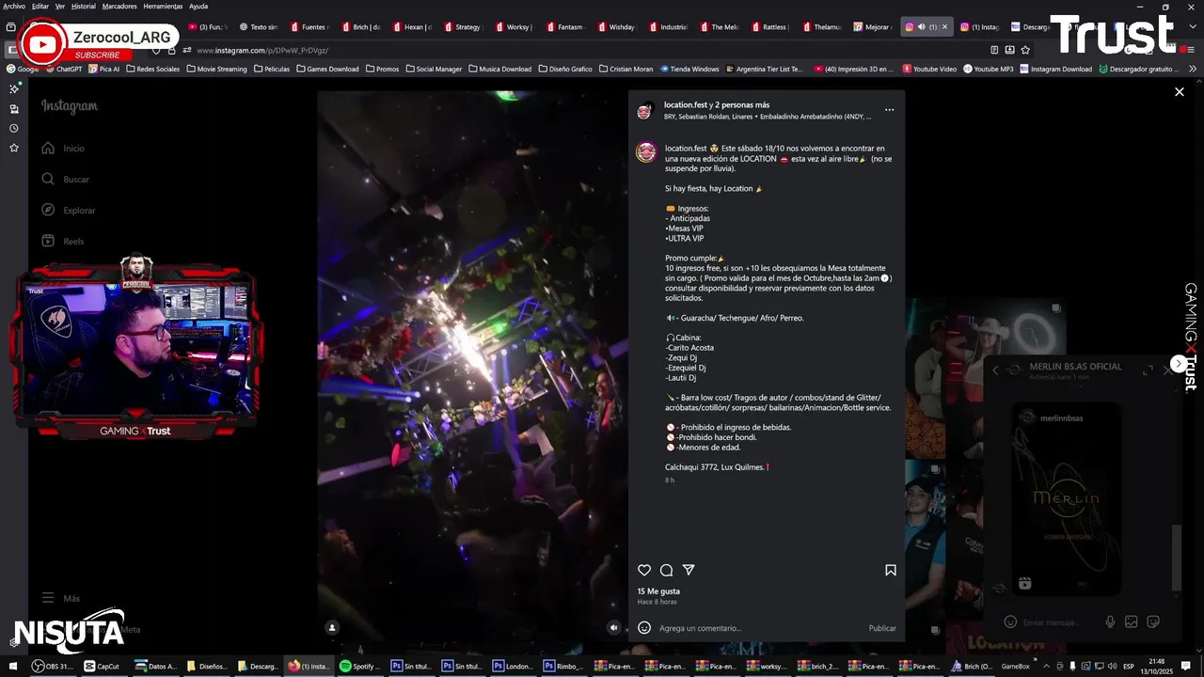
Task: Open location.fest profile from header
Action: point(685,104)
